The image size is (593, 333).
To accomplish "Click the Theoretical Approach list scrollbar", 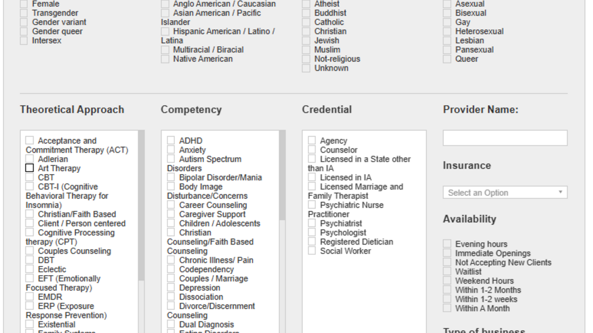I will [x=141, y=205].
